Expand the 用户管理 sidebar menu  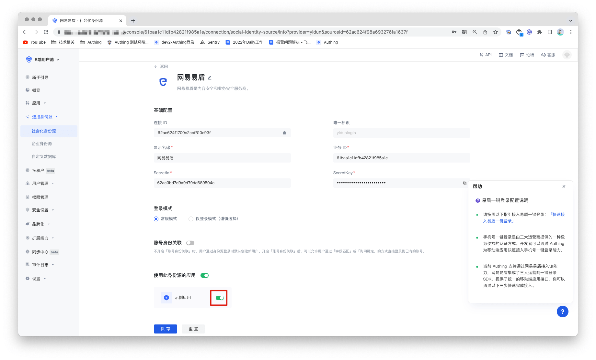pos(40,184)
